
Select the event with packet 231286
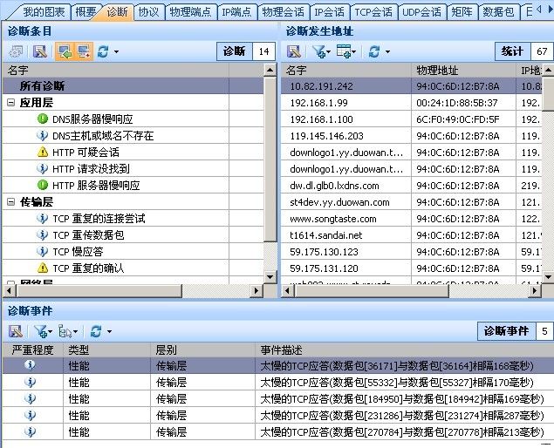coord(277,415)
